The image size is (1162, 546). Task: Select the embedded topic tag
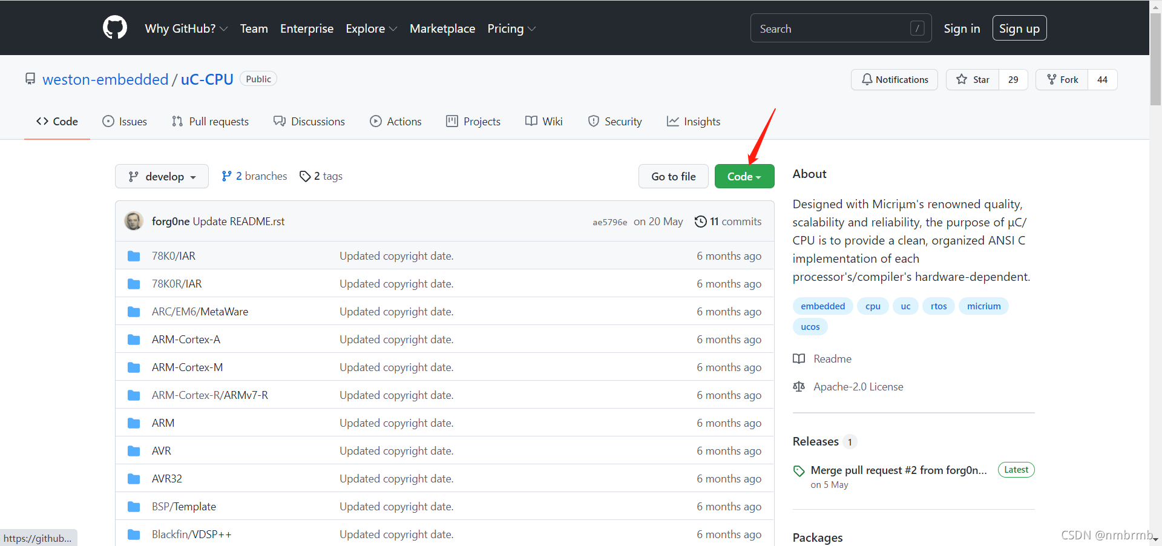822,306
